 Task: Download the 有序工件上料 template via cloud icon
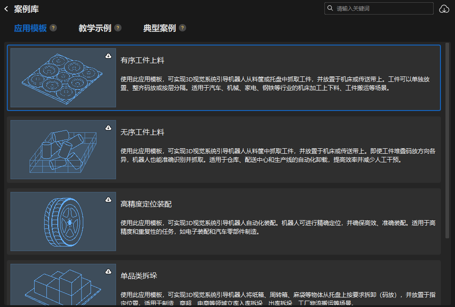108,56
